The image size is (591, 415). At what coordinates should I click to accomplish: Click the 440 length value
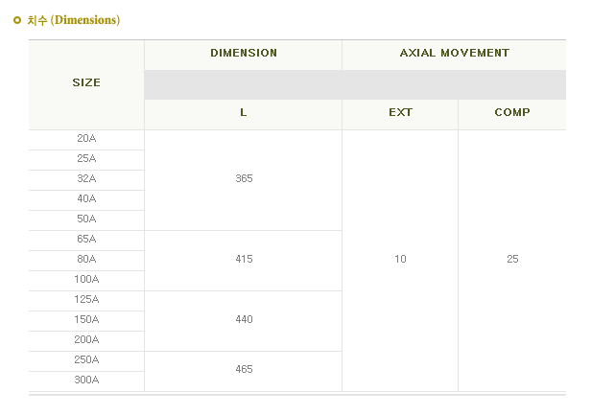click(244, 320)
